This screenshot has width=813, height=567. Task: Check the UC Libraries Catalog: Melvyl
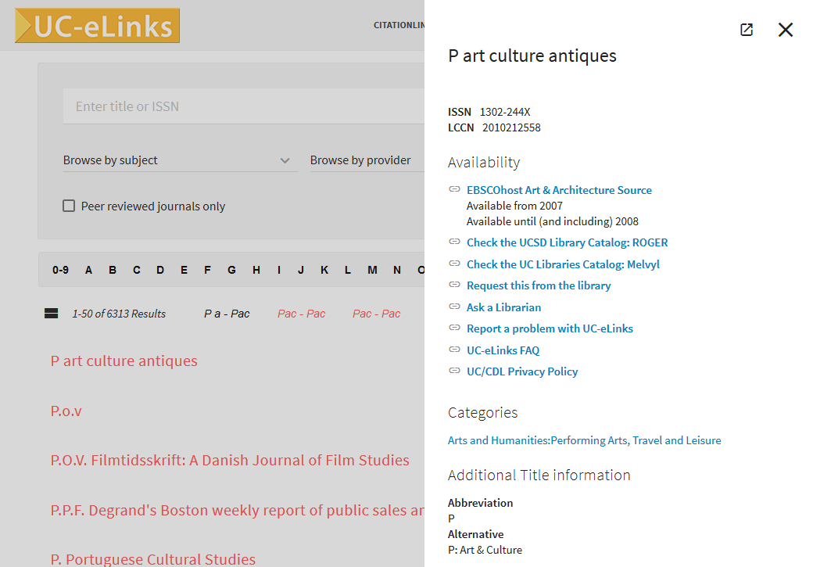(563, 264)
